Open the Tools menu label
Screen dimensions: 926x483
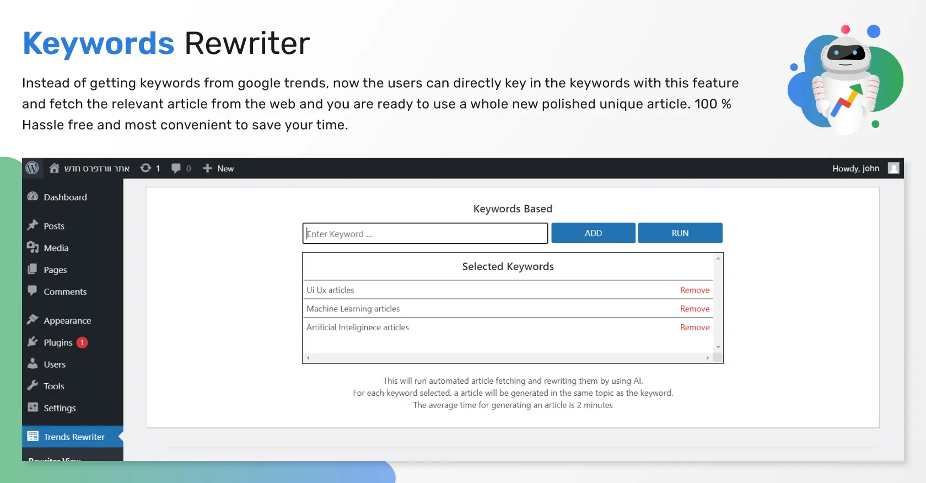tap(54, 386)
